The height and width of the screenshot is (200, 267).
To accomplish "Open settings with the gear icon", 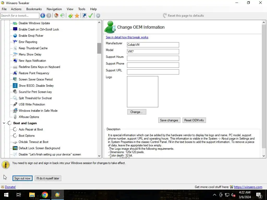I will point(98,16).
